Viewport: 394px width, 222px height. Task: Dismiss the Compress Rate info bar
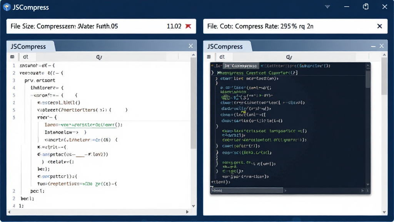pos(380,26)
